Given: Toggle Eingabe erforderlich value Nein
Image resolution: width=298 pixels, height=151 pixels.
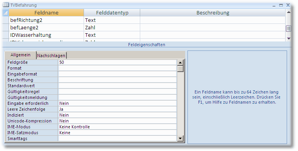Looking at the screenshot, I should 118,103.
